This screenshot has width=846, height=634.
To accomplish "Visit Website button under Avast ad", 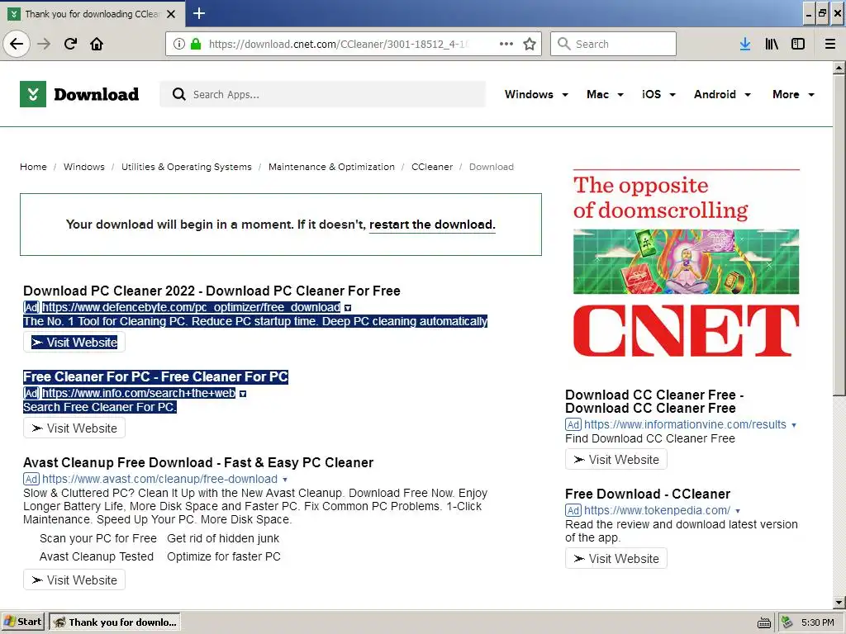I will click(74, 580).
